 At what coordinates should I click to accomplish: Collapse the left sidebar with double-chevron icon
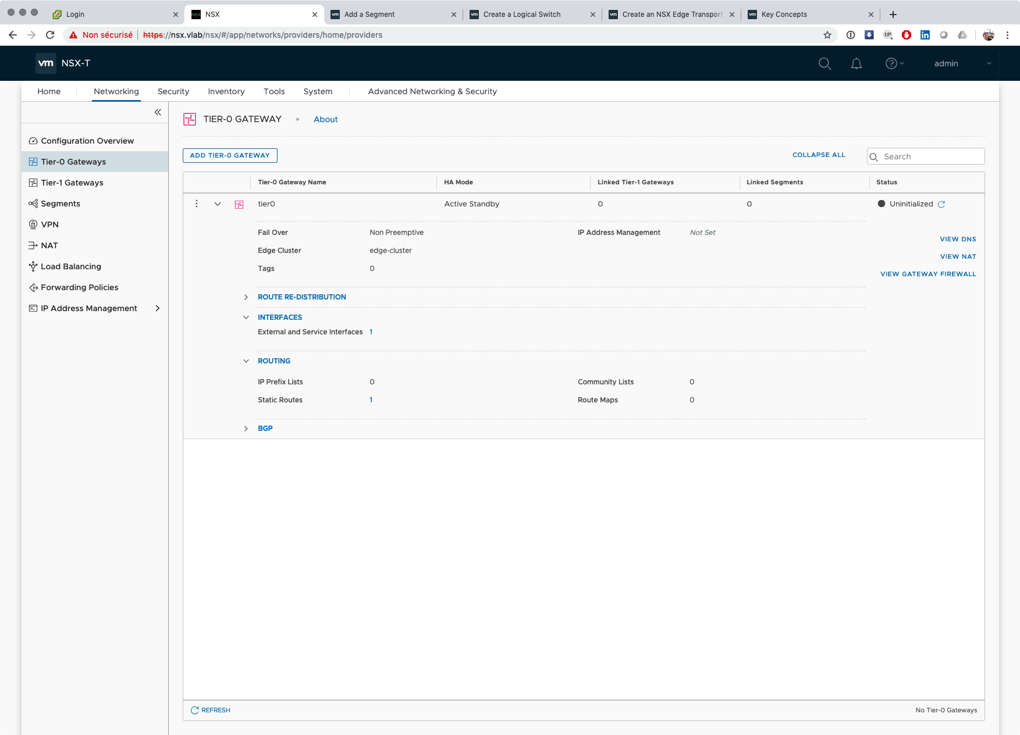tap(158, 112)
